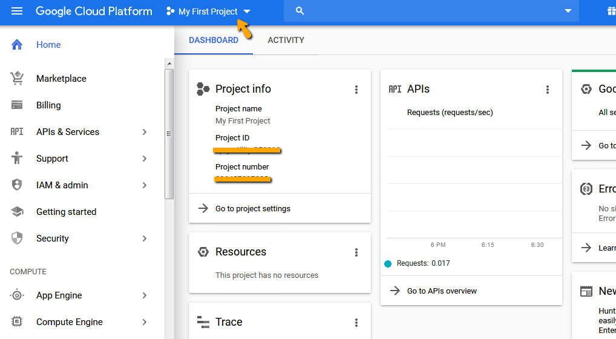The height and width of the screenshot is (339, 616).
Task: Click Go to project settings link
Action: (253, 209)
